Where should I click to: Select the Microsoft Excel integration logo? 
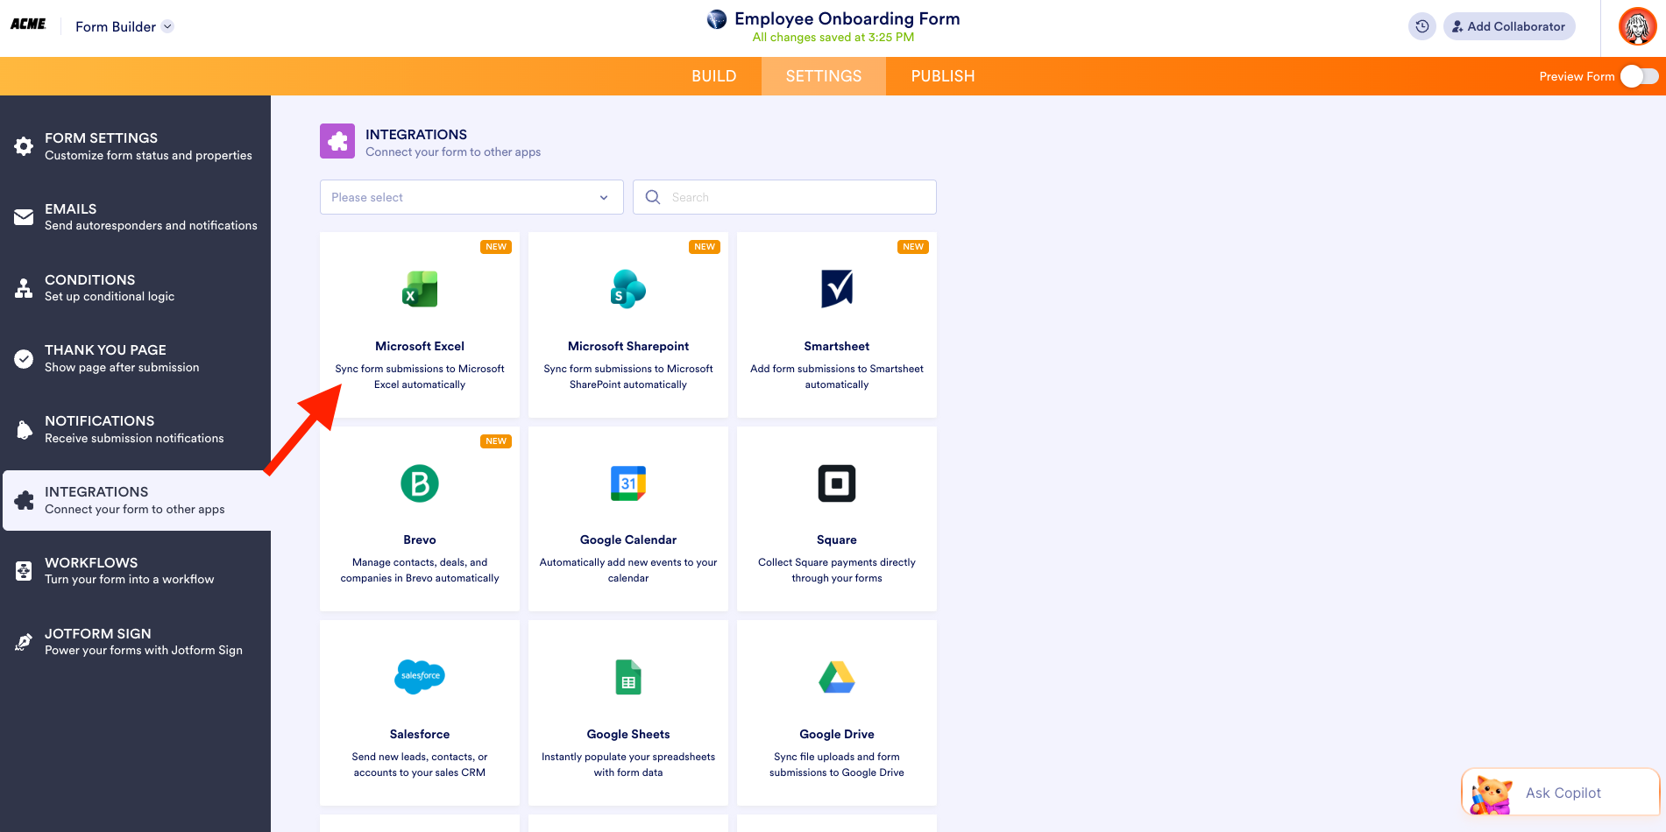419,289
